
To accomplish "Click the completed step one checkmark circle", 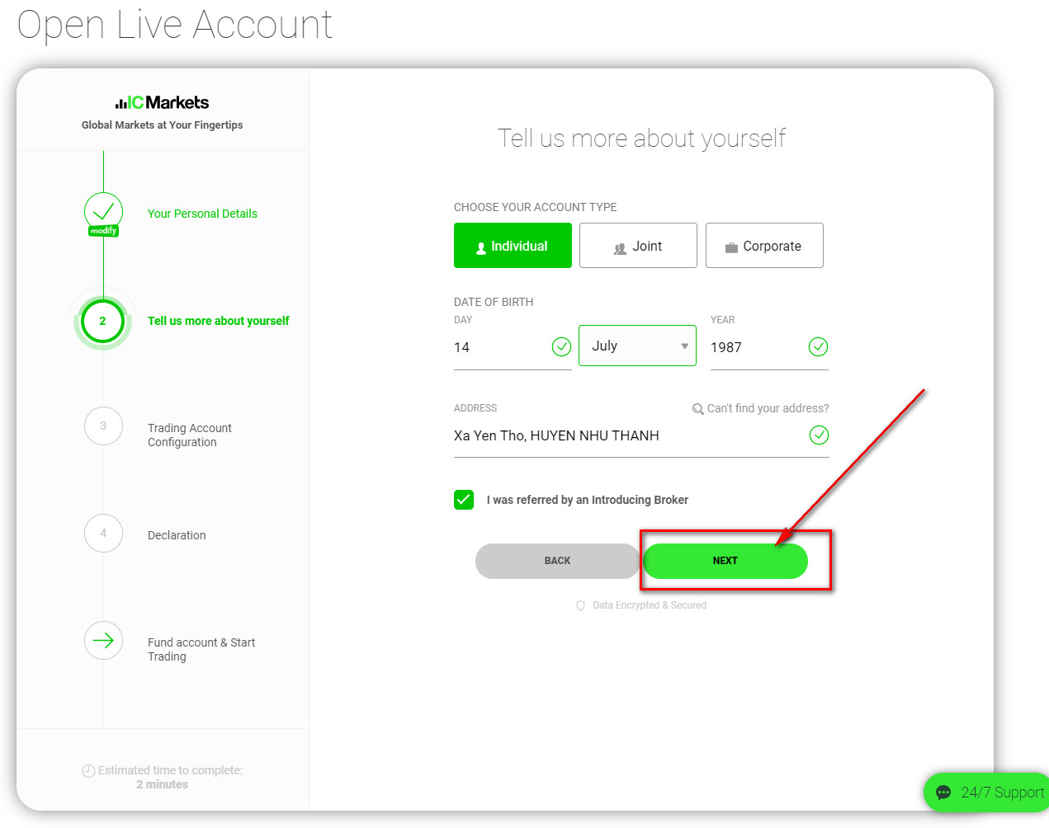I will pyautogui.click(x=103, y=210).
